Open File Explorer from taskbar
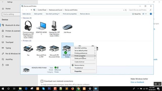Image resolution: width=162 pixels, height=91 pixels. (20, 89)
